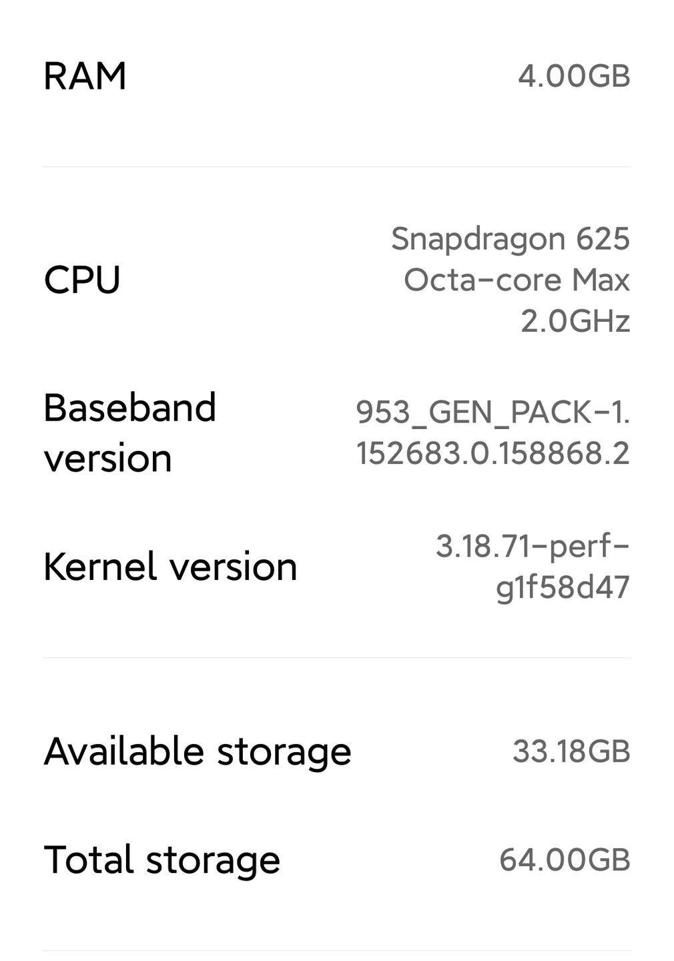Tap the Available storage label

[x=198, y=751]
